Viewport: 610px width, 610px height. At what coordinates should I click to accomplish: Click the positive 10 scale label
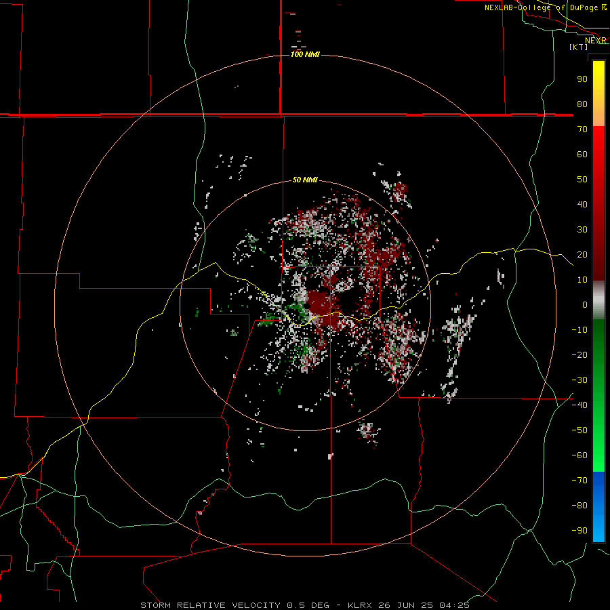tap(582, 280)
